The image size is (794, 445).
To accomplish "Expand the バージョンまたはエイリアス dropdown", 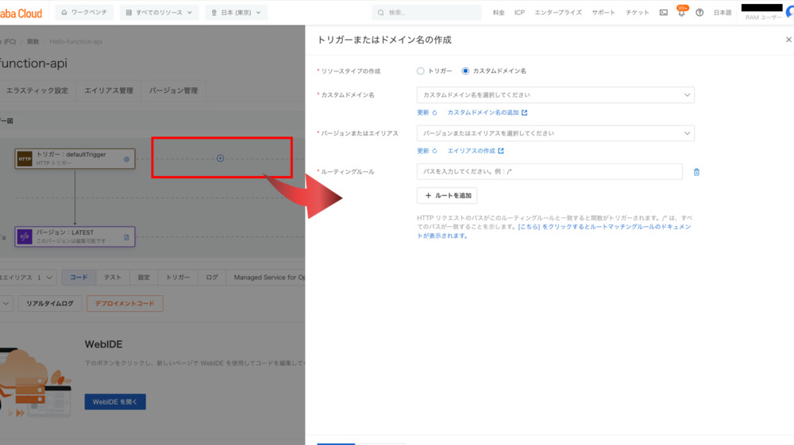I will tap(555, 133).
